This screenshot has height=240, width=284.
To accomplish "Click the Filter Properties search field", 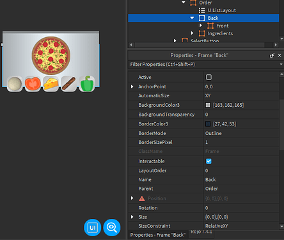I will pos(203,65).
